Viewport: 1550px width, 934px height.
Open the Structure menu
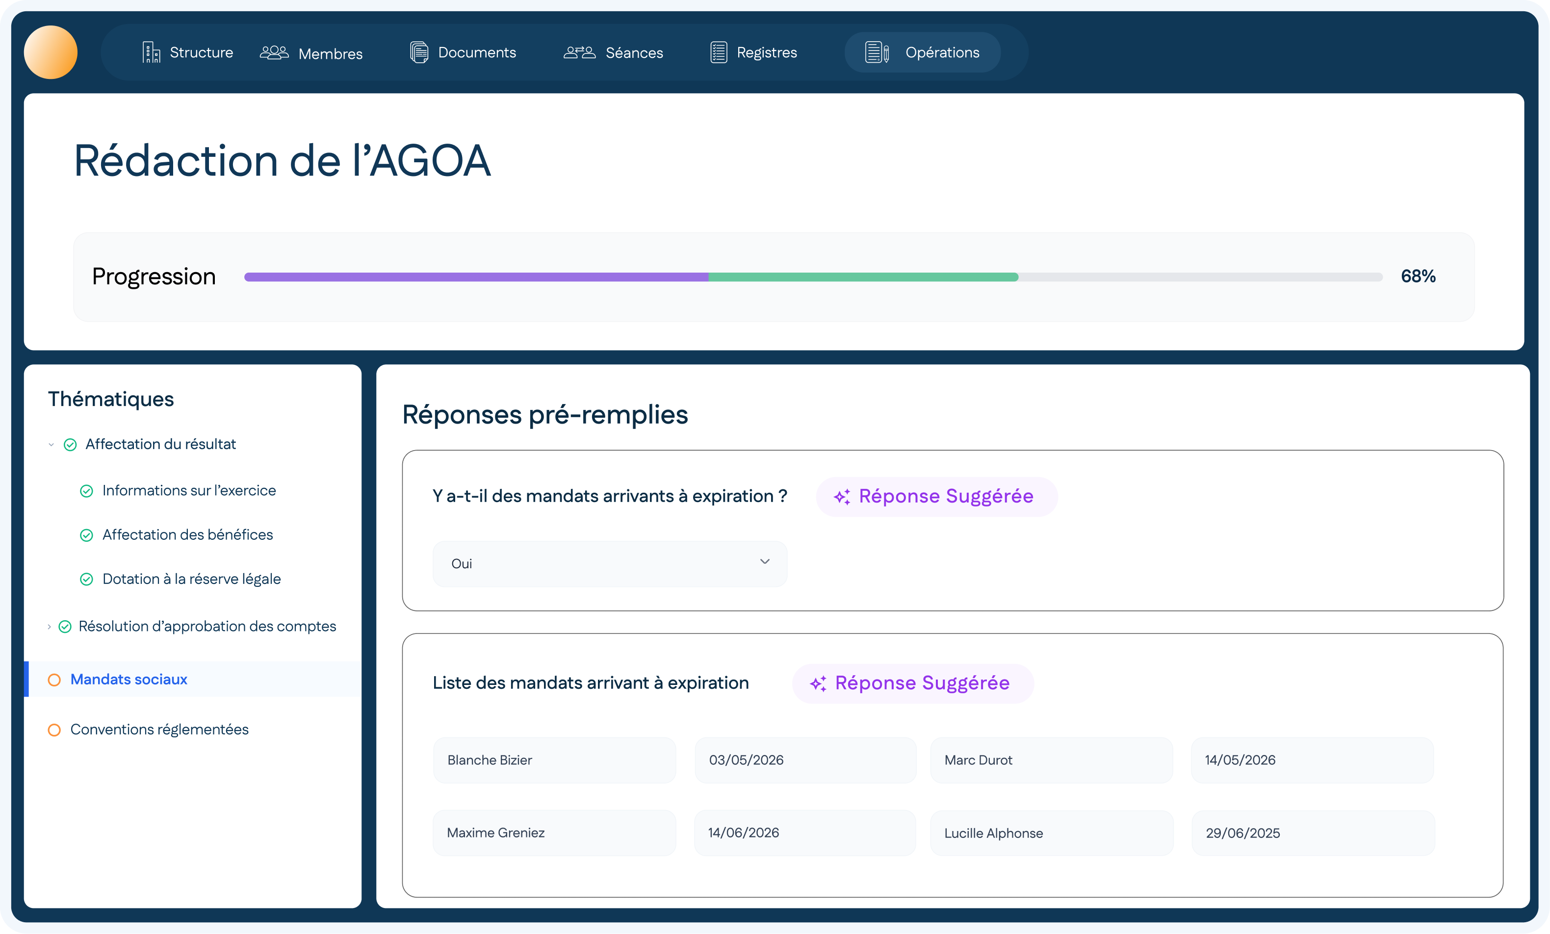click(187, 52)
